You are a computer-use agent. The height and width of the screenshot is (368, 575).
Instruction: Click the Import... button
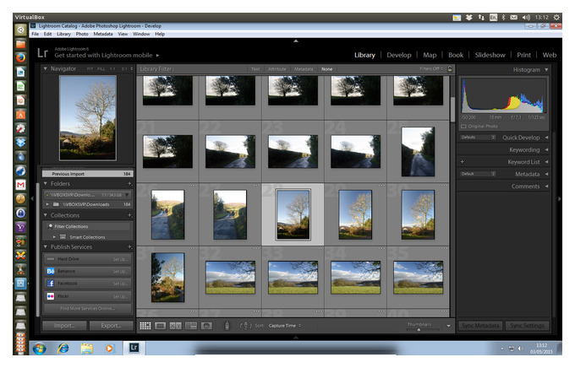[x=64, y=326]
